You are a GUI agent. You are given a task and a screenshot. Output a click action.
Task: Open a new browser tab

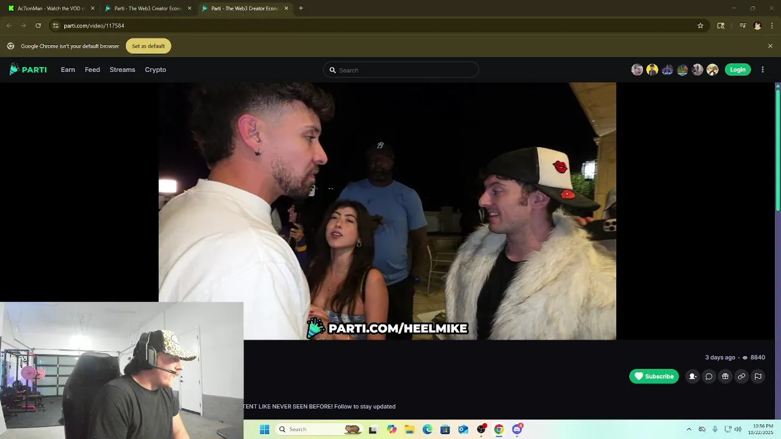click(301, 9)
